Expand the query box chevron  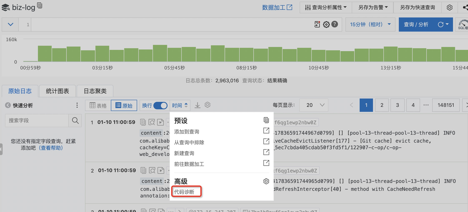[x=10, y=24]
